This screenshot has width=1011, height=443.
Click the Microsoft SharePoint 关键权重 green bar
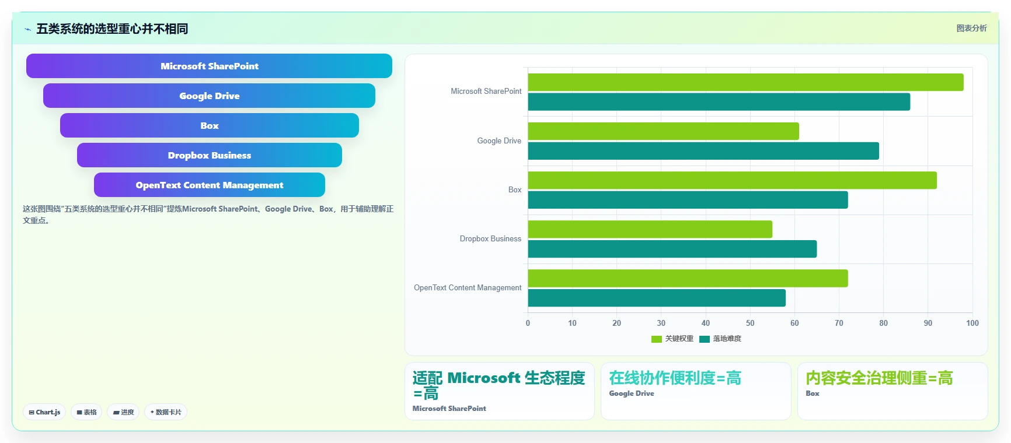pyautogui.click(x=745, y=82)
